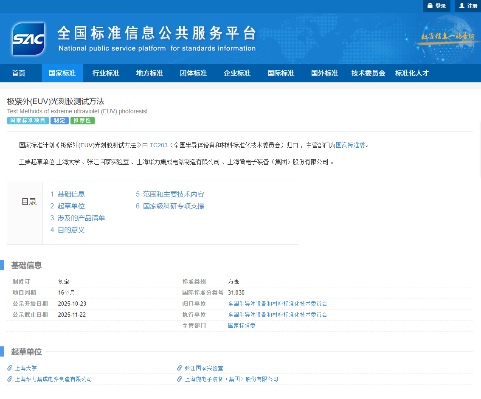Click link icon beside 上海微电子装备（集团）股份有限公司
This screenshot has height=399, width=481.
coord(180,379)
